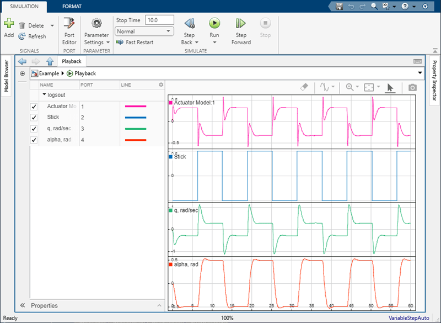Select the eraser clear-plot tool
The height and width of the screenshot is (323, 441).
point(304,87)
